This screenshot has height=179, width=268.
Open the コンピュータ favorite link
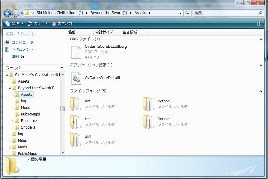point(22,42)
